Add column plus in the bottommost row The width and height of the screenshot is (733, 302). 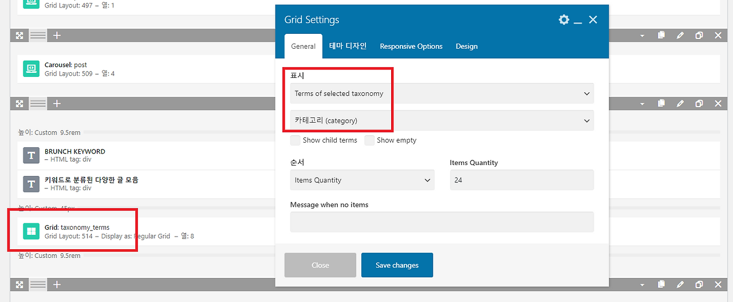click(57, 284)
